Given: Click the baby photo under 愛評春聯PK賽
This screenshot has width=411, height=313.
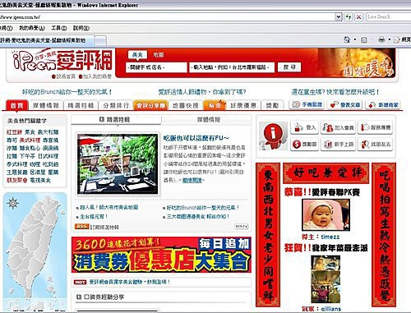Looking at the screenshot, I should coord(326,214).
